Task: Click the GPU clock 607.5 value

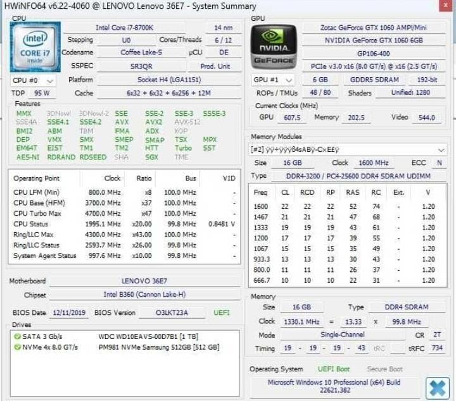Action: (292, 118)
